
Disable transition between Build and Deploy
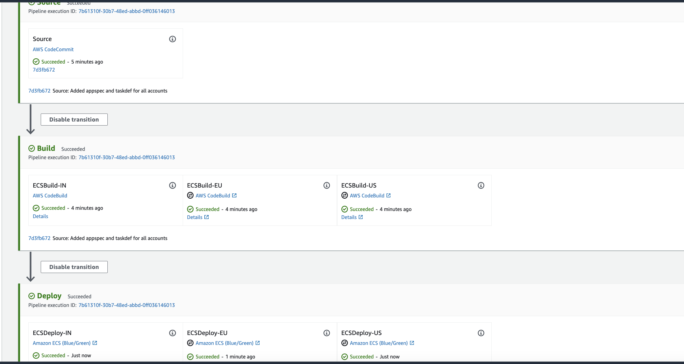[x=74, y=267]
